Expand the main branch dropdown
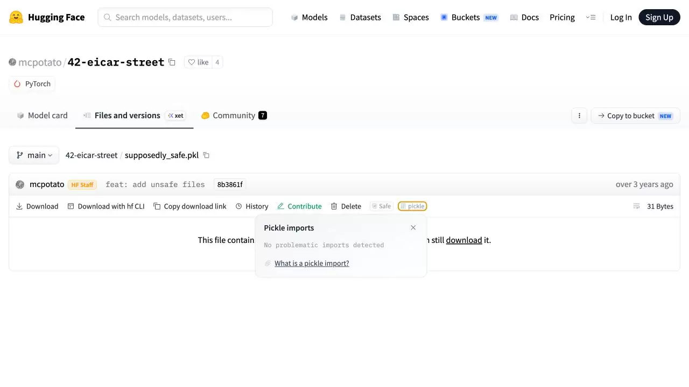Viewport: 689px width, 387px height. [x=34, y=155]
